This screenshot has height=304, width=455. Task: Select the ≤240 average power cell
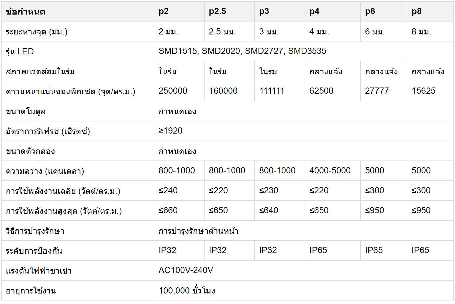pyautogui.click(x=179, y=191)
